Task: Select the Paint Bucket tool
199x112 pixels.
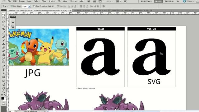Action: pos(3,55)
